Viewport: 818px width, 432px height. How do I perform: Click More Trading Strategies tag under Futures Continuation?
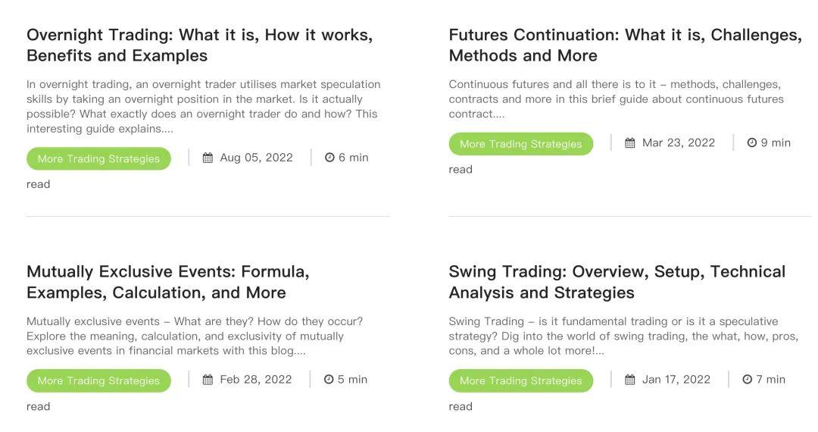coord(520,144)
